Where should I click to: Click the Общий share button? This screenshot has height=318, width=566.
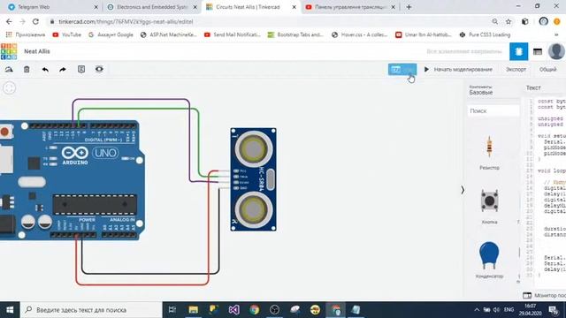(x=547, y=69)
